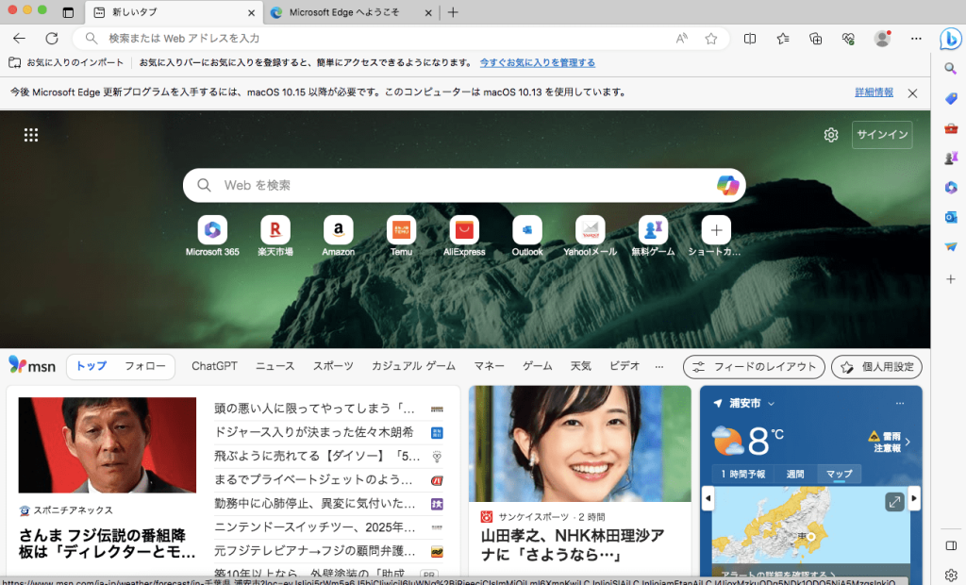966x585 pixels.
Task: Dismiss the macOS update notification bar
Action: pos(912,93)
